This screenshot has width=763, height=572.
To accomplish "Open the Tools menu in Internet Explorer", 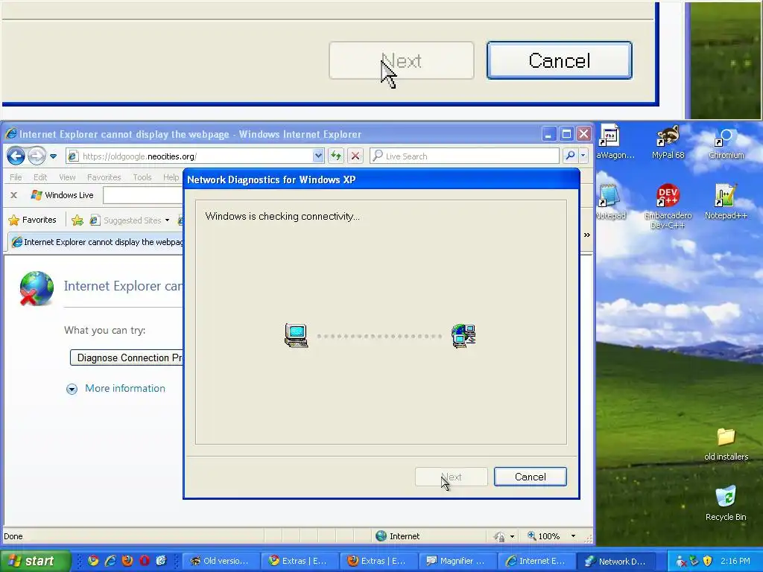I will click(x=142, y=177).
